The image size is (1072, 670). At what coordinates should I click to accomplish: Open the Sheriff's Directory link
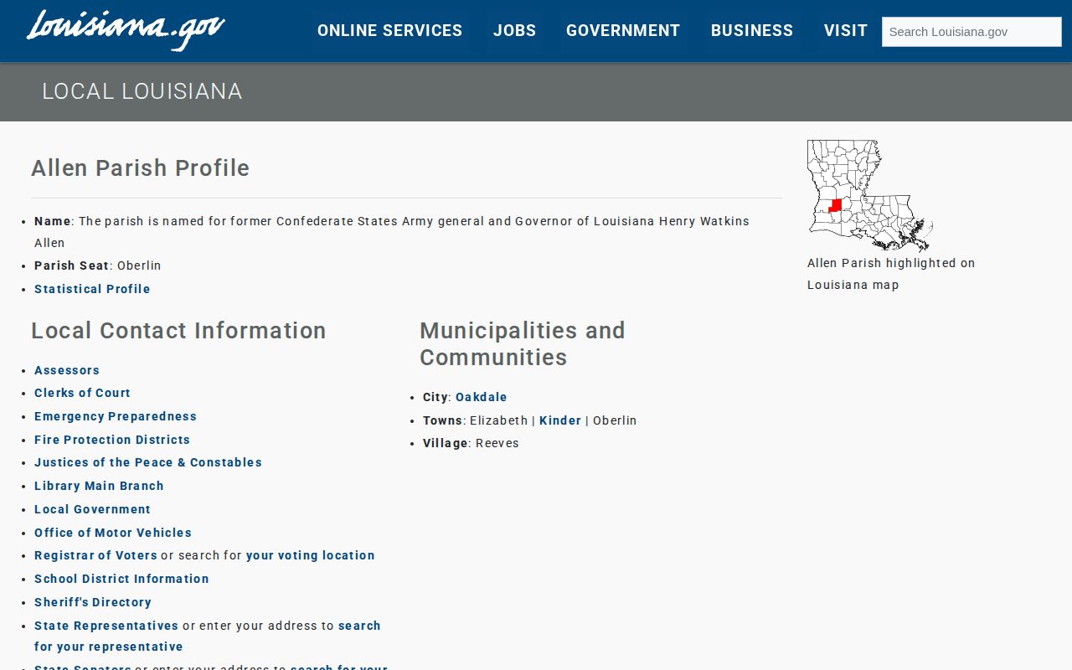[93, 602]
